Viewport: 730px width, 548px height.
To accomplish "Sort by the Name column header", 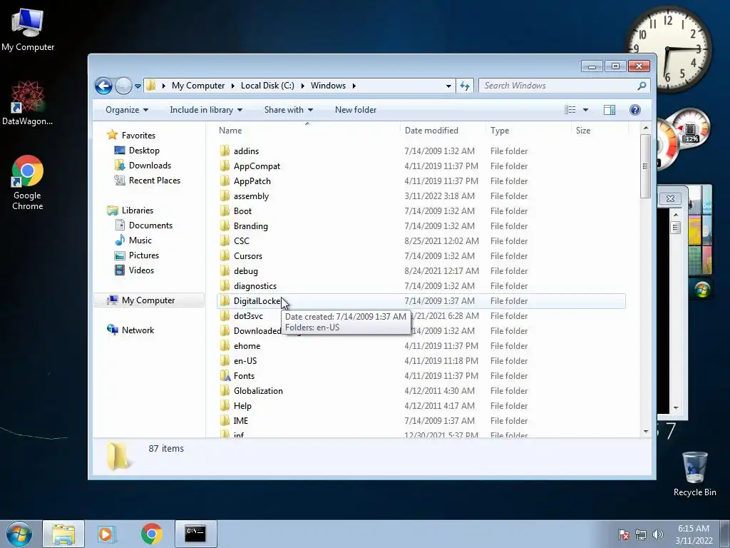I will pos(307,131).
